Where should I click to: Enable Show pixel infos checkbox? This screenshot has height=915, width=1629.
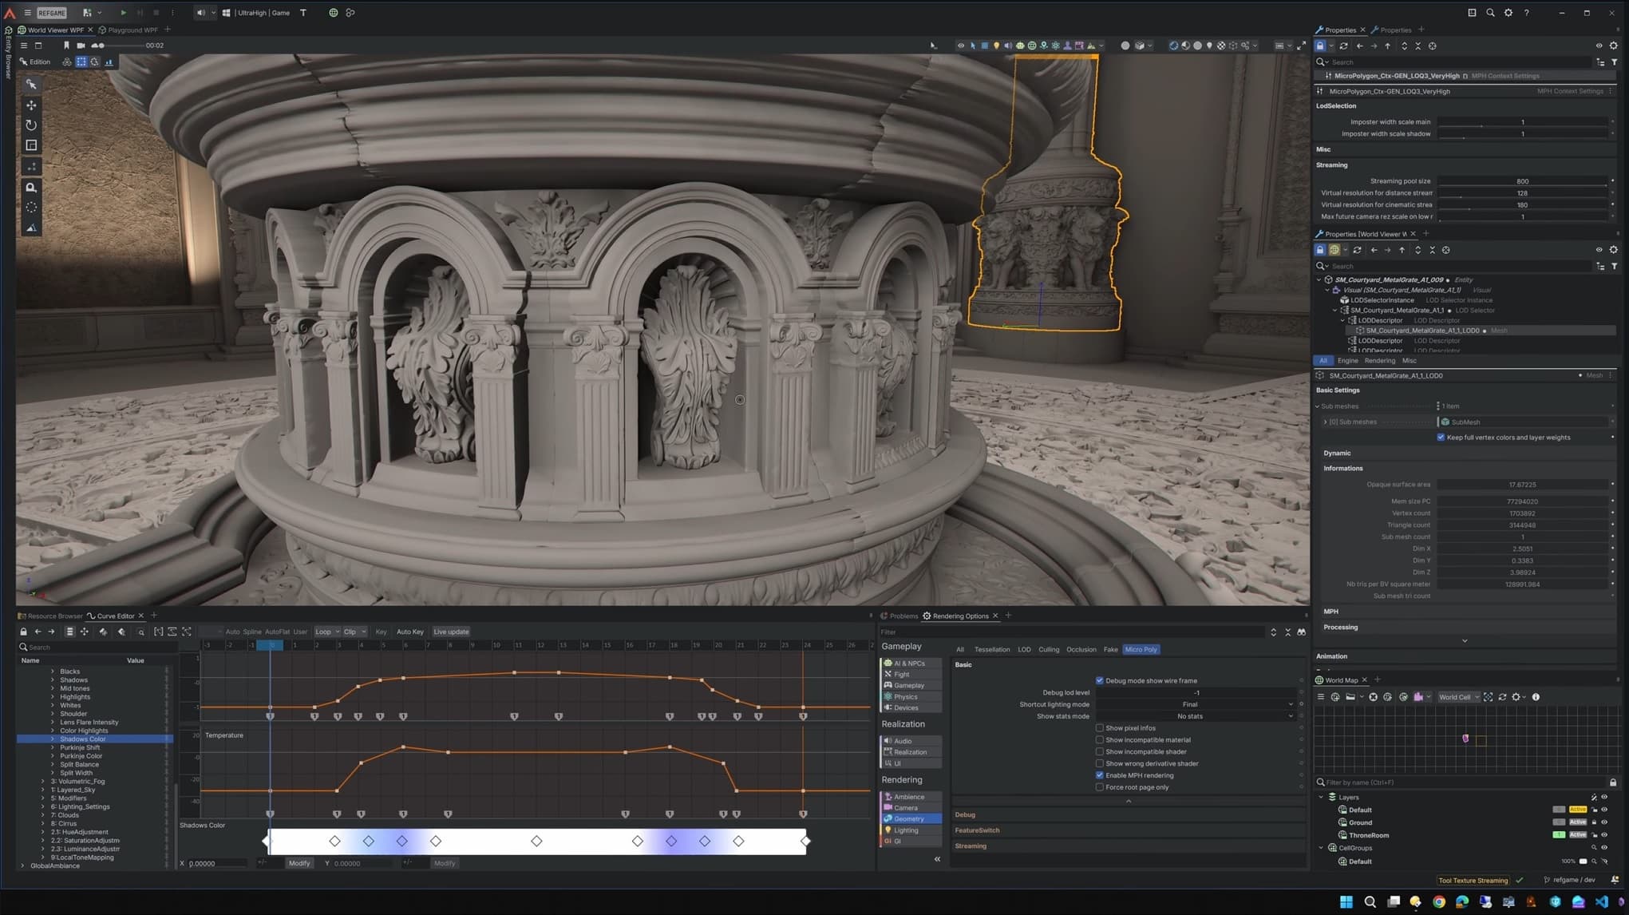click(x=1099, y=727)
